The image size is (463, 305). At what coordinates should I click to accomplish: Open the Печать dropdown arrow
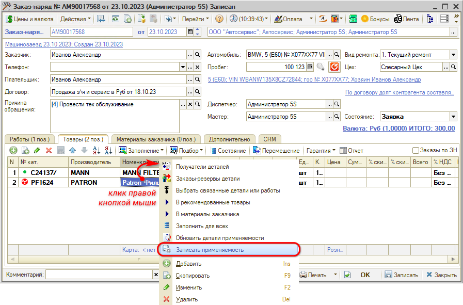pyautogui.click(x=336, y=275)
